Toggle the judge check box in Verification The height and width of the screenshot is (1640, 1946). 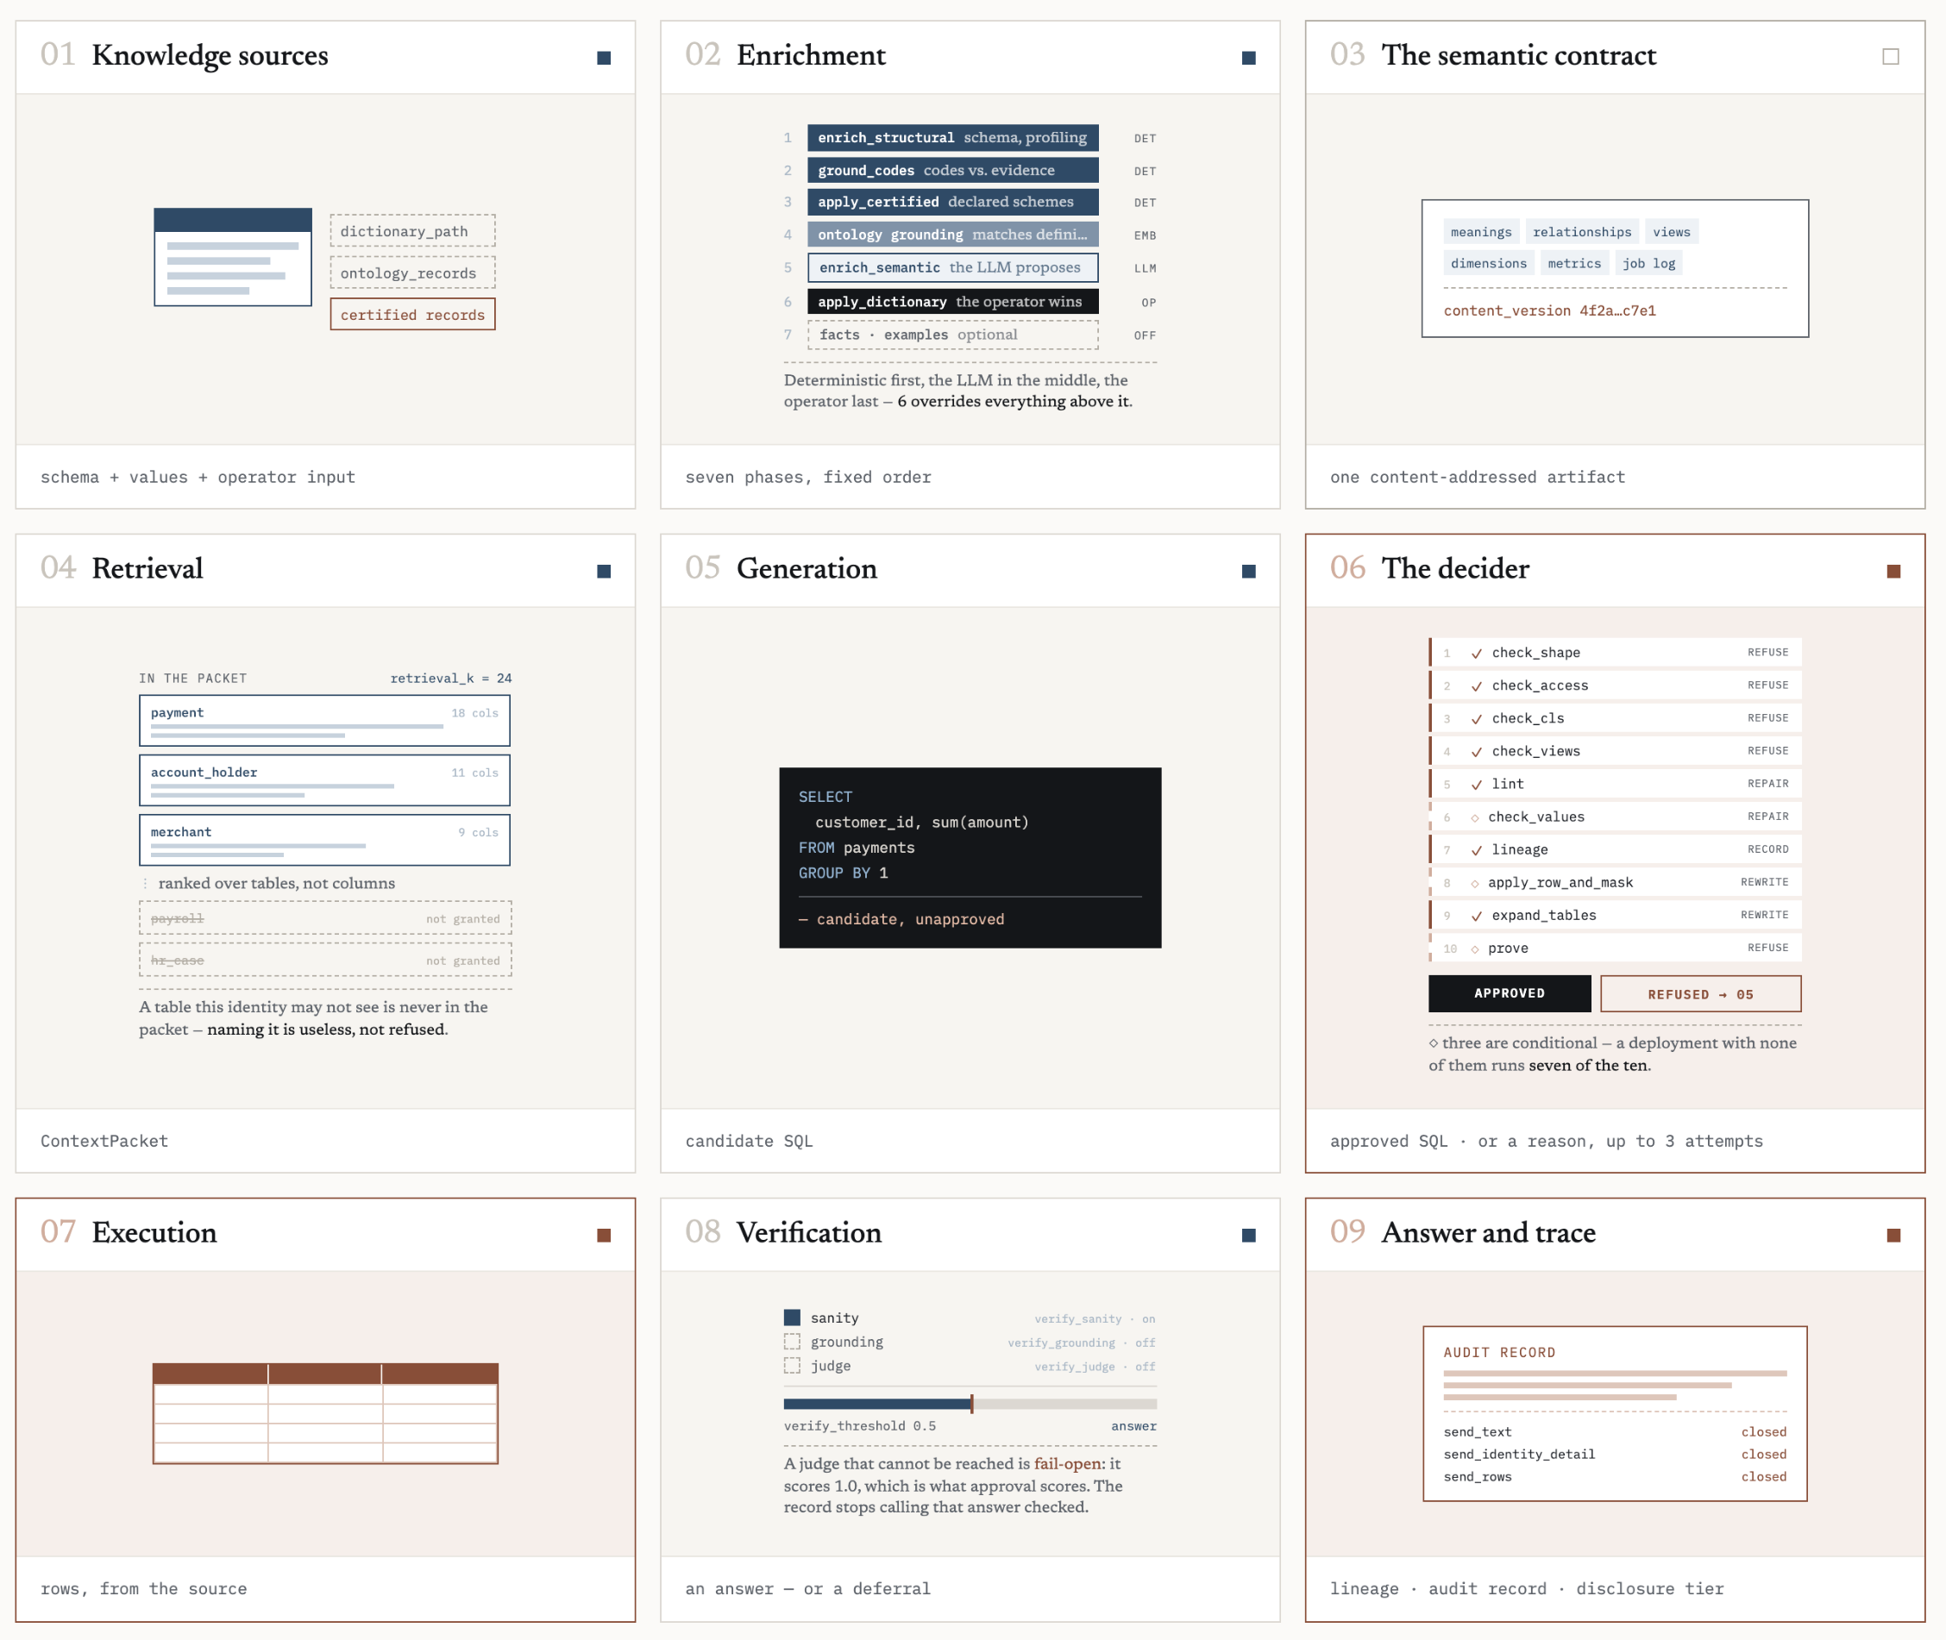[x=792, y=1366]
